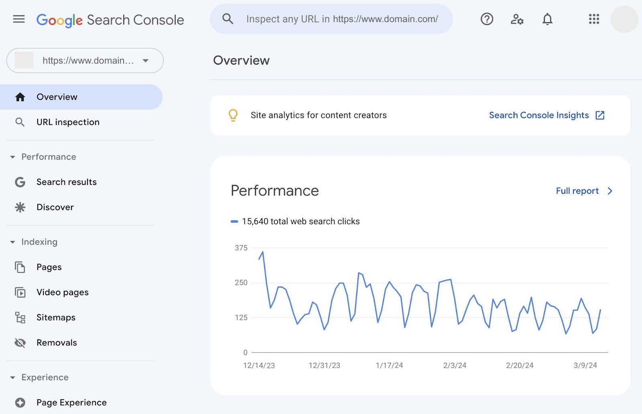Click the Help question mark icon
Image resolution: width=642 pixels, height=414 pixels.
(x=486, y=19)
